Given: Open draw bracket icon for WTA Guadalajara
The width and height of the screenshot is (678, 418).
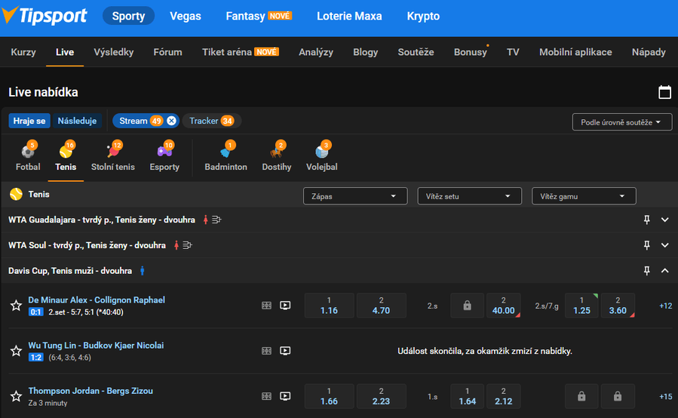Looking at the screenshot, I should point(216,220).
